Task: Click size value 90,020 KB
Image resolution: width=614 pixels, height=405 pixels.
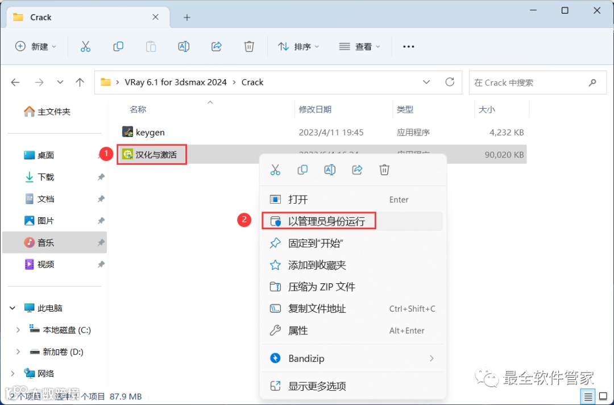Action: click(504, 155)
